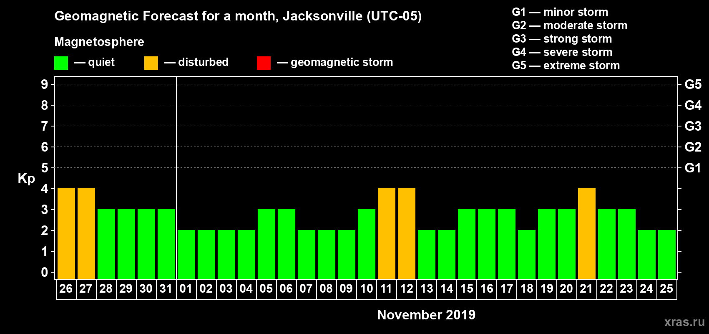Click the date label 30
Viewport: 709px width, 334px height.
click(x=146, y=288)
